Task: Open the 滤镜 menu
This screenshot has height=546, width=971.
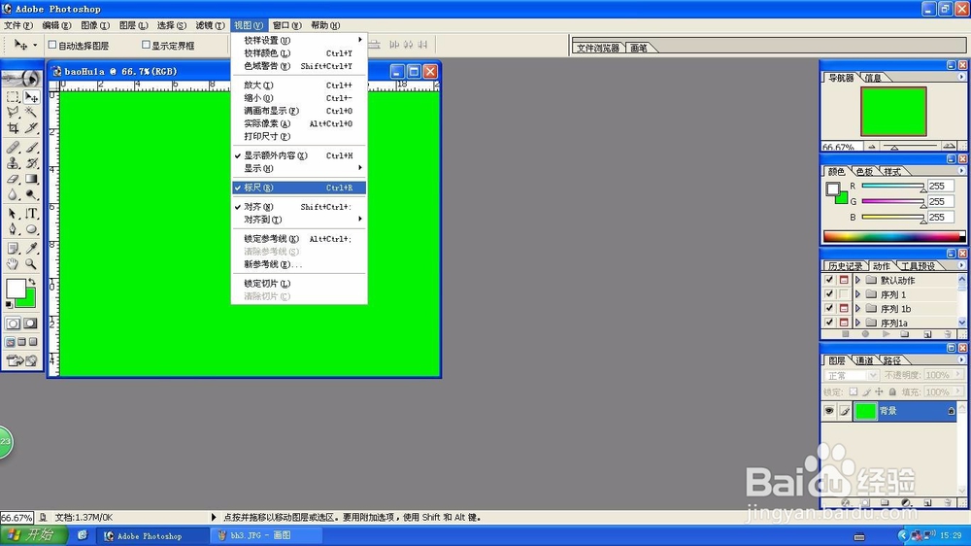Action: coord(210,25)
